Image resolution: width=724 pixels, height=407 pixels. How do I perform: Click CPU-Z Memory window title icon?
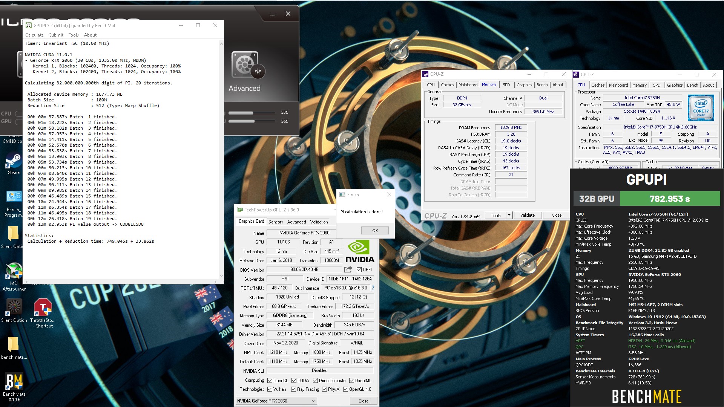pyautogui.click(x=425, y=74)
